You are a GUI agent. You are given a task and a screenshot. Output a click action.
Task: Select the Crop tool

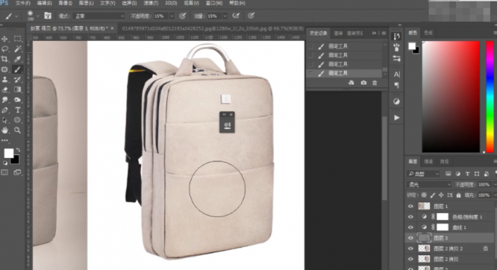tap(5, 59)
